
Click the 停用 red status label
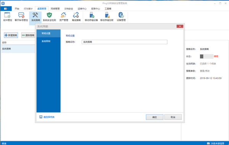pyautogui.click(x=216, y=56)
